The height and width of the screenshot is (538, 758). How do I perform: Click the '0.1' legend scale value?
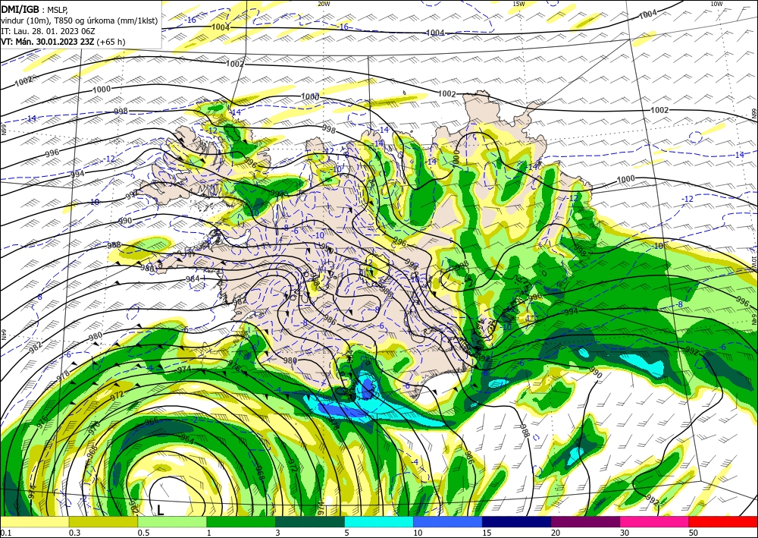click(x=6, y=533)
